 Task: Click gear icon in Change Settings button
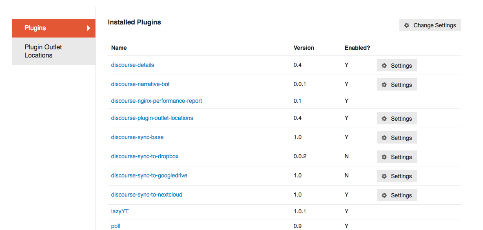click(407, 25)
